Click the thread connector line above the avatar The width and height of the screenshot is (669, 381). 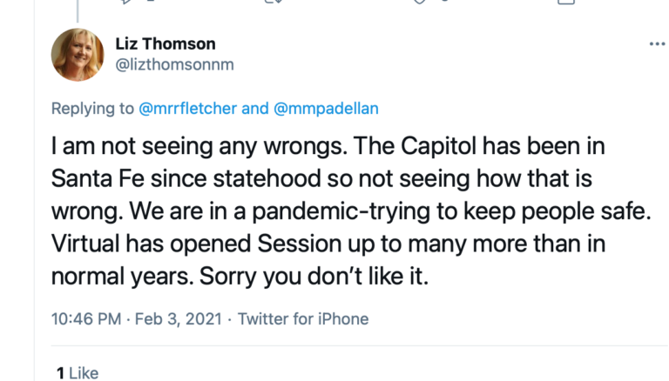tap(78, 9)
